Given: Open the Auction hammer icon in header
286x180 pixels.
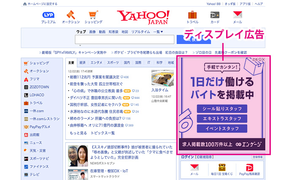Looking at the screenshot, I should [x=70, y=15].
